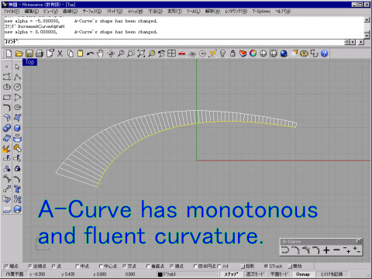Image resolution: width=372 pixels, height=279 pixels.
Task: Open the ビュー(V) menu
Action: click(x=50, y=12)
